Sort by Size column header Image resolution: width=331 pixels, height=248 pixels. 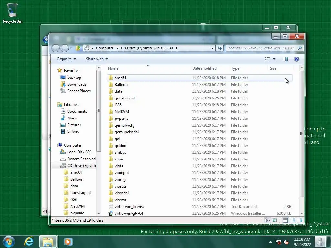click(281, 68)
